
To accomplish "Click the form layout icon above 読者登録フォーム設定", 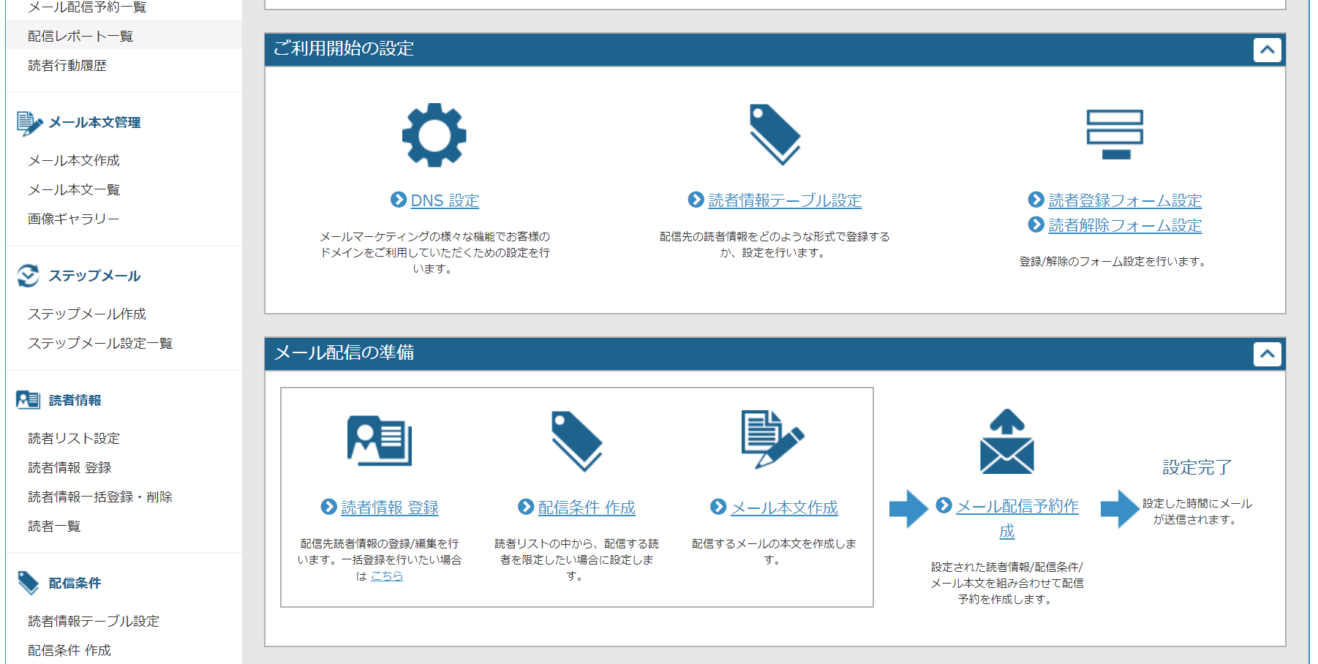I will click(x=1115, y=135).
